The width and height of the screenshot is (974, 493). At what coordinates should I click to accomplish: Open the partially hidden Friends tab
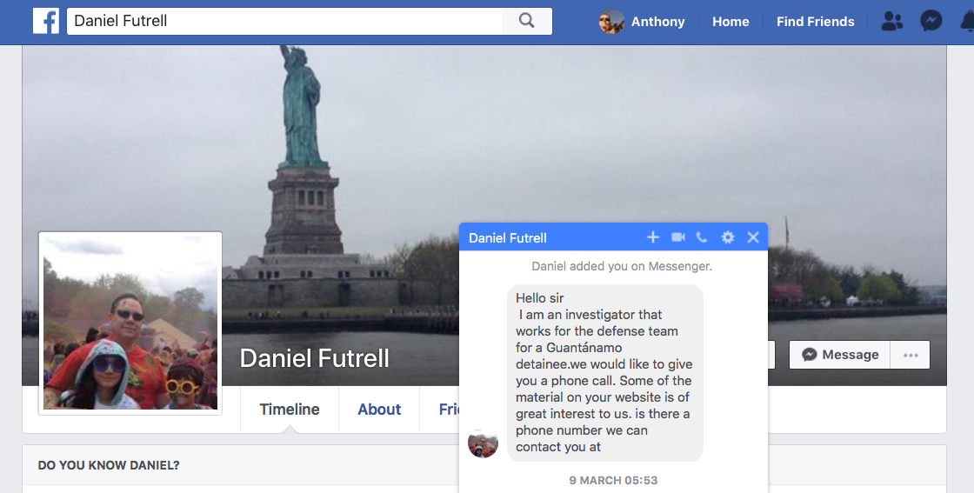[x=449, y=410]
